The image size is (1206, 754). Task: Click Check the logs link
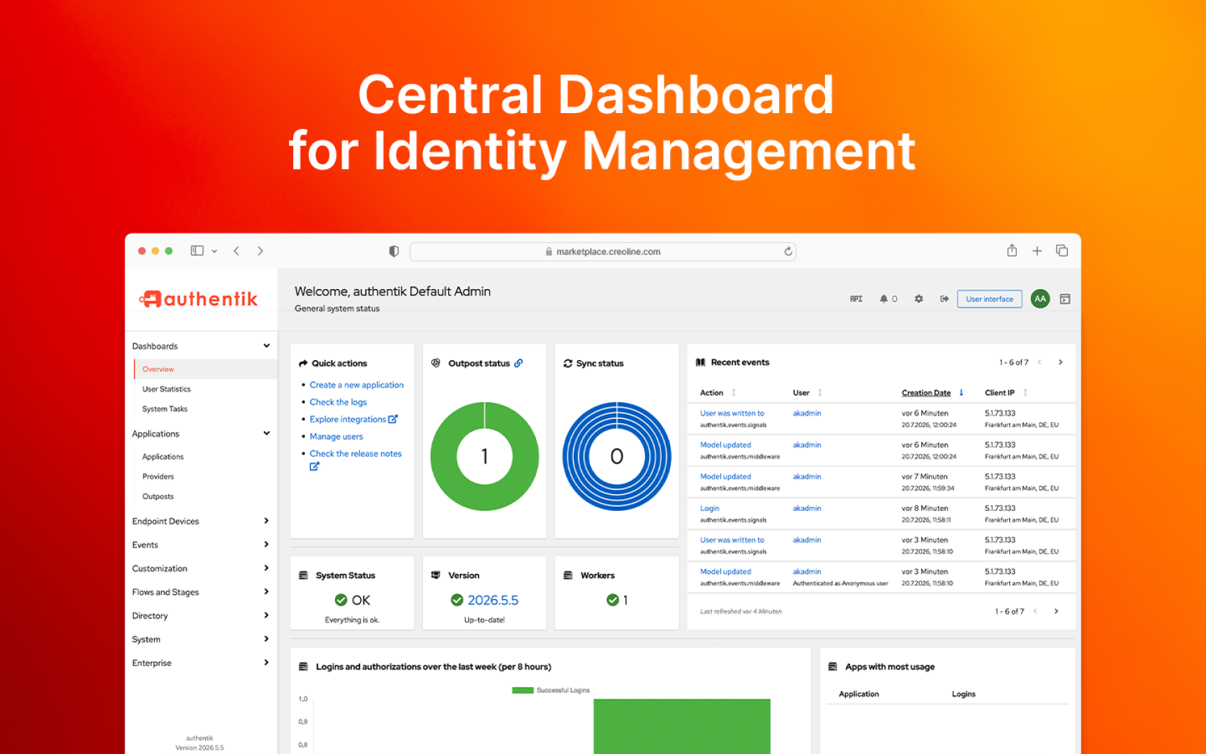coord(338,402)
